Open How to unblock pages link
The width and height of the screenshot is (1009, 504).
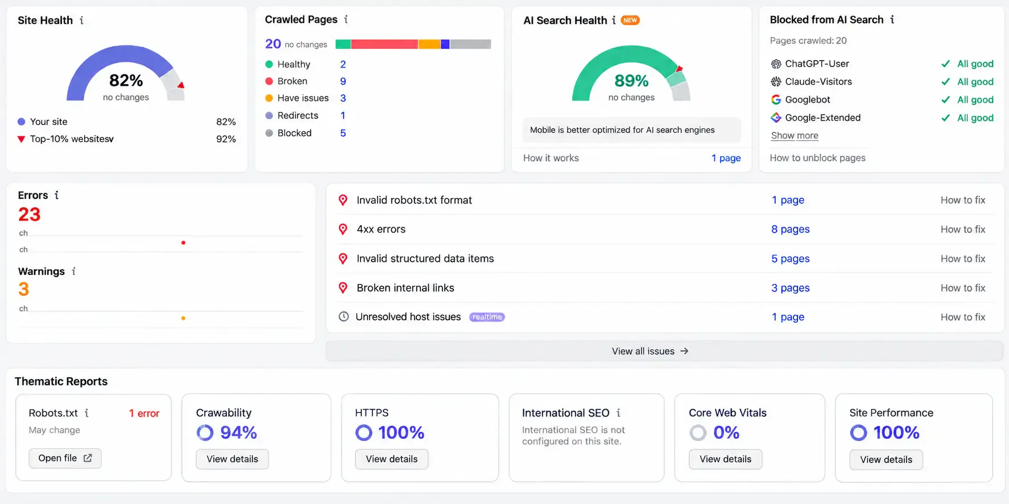(x=817, y=158)
